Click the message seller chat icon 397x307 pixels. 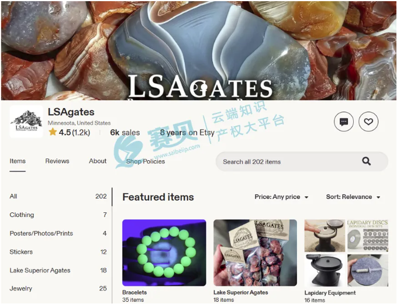tap(344, 122)
